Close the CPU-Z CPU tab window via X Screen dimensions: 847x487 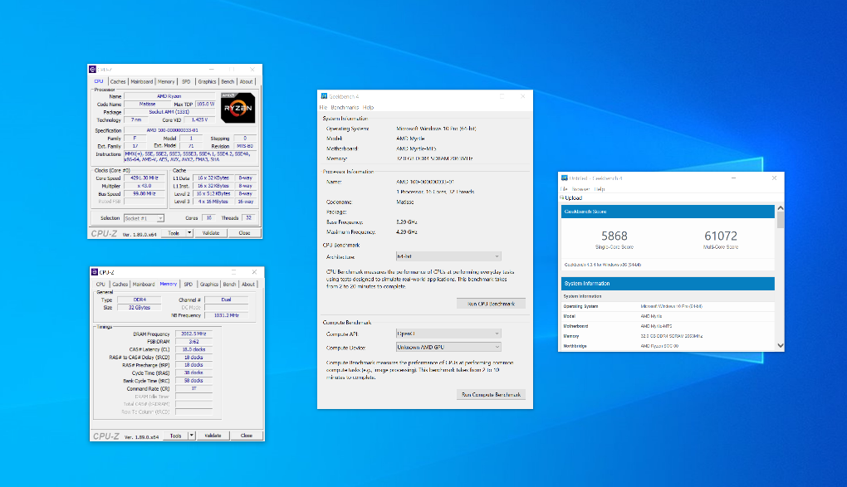click(252, 70)
